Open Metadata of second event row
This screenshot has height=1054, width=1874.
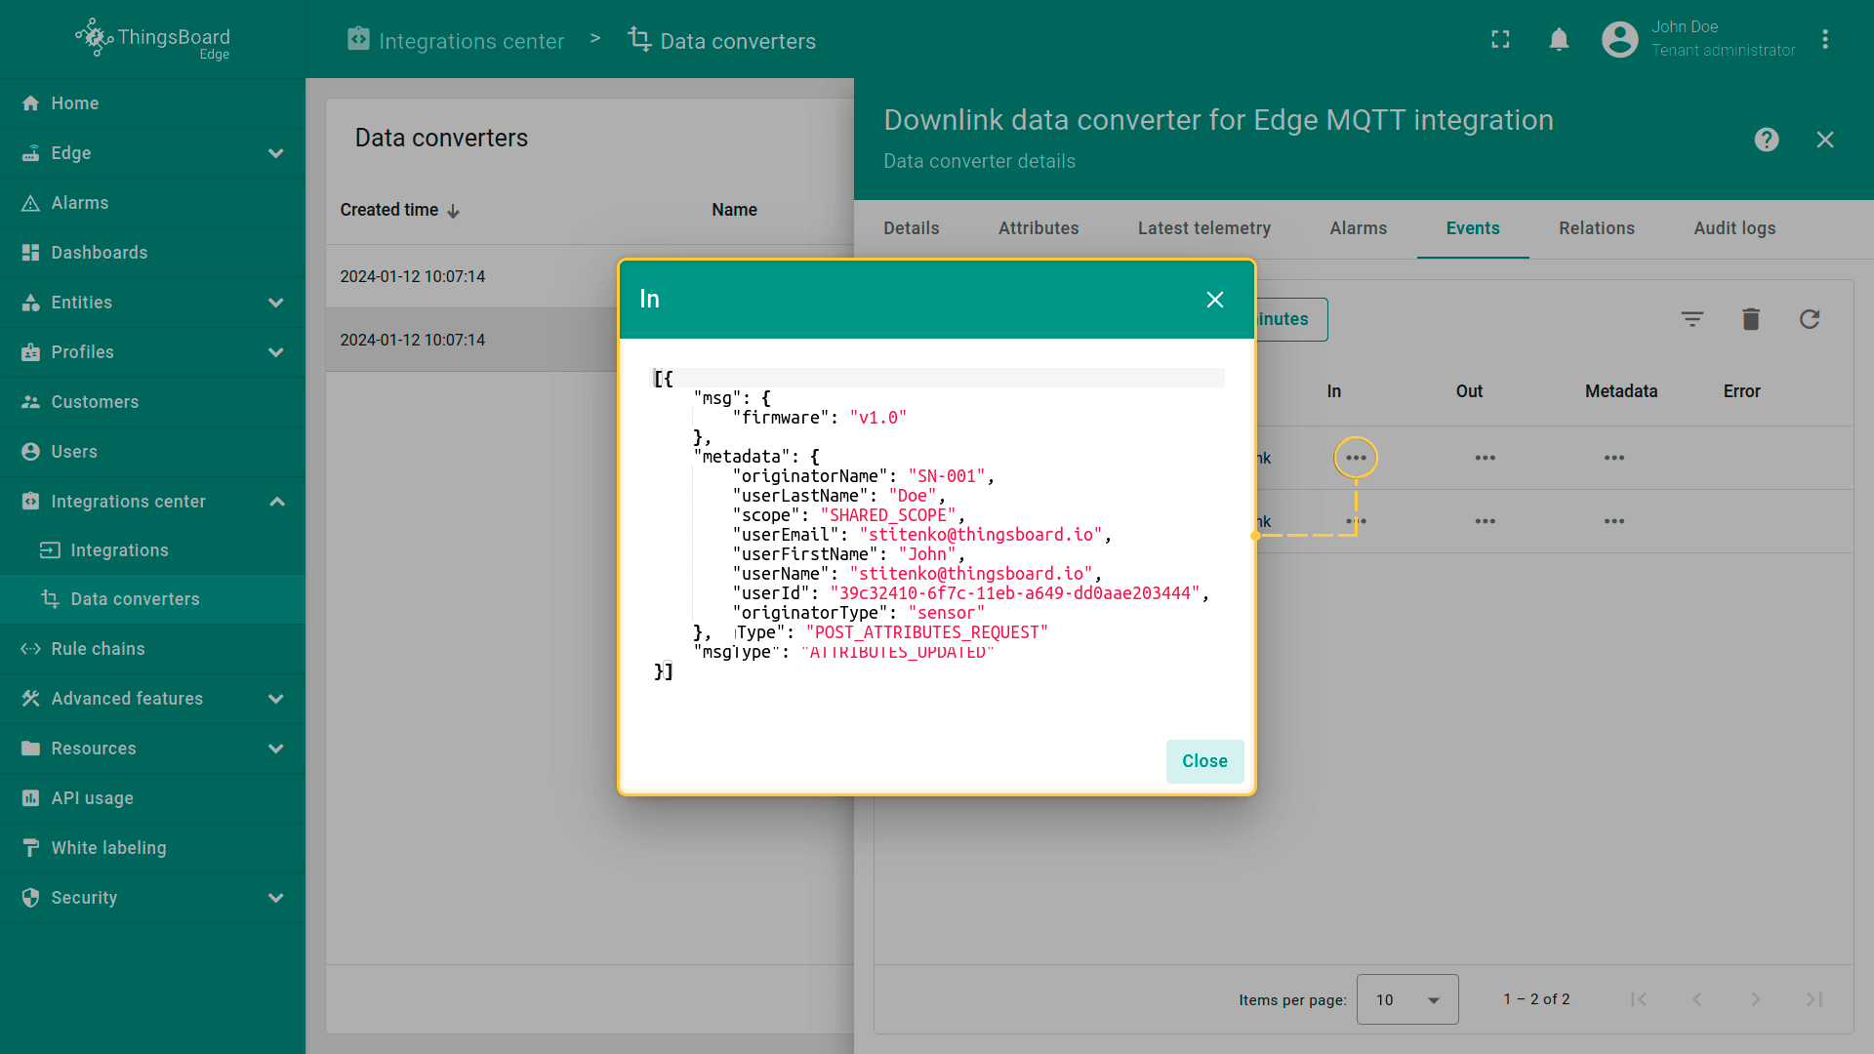(x=1613, y=521)
